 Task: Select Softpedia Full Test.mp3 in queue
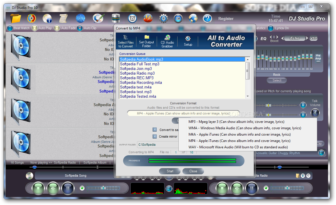[x=182, y=64]
